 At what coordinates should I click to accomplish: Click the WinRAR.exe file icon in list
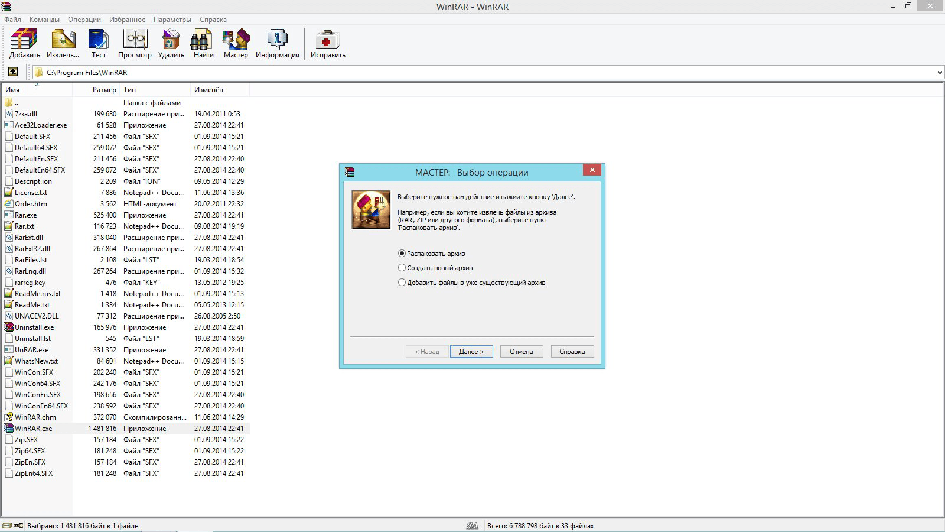pos(9,429)
